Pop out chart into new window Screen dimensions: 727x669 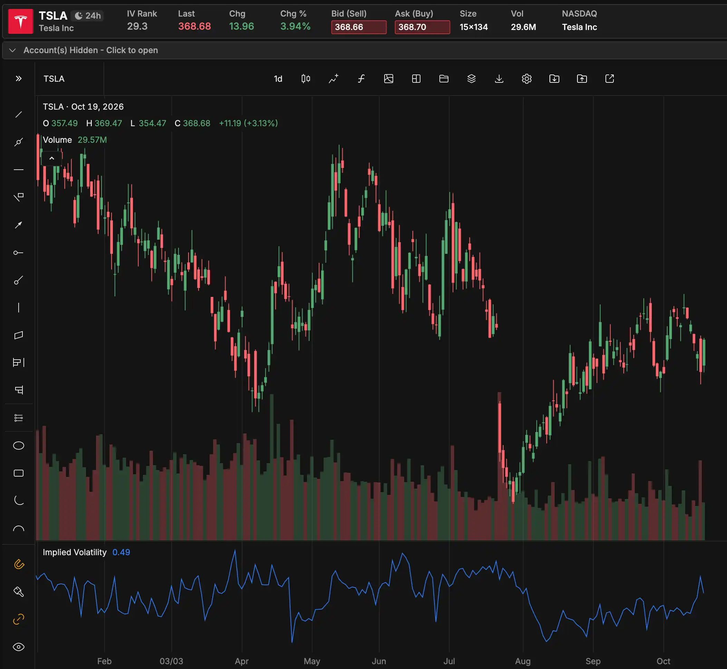click(x=610, y=79)
